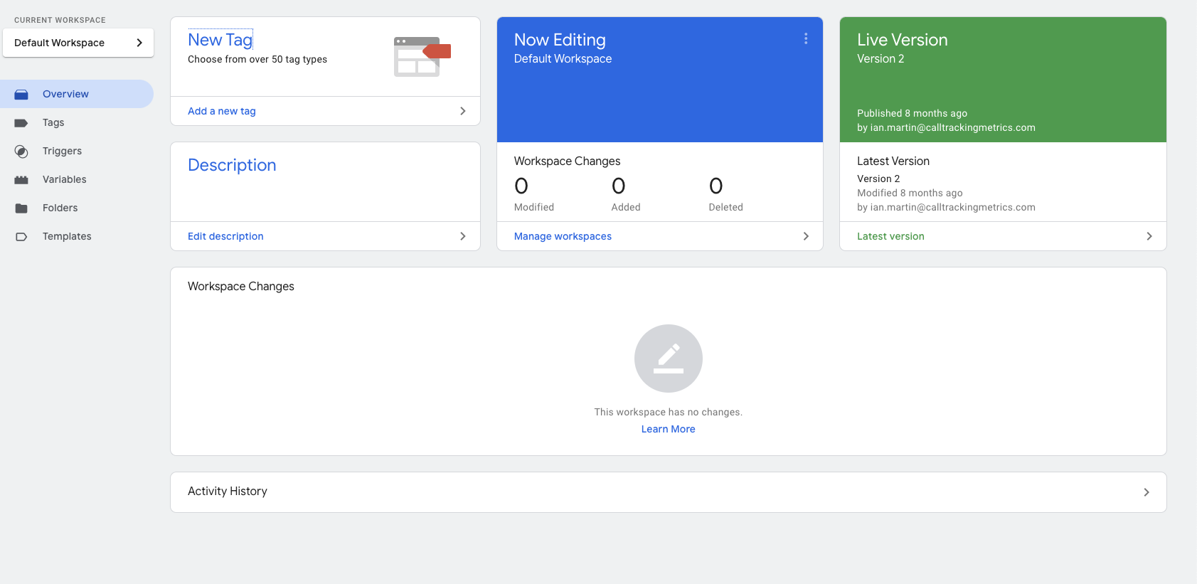The image size is (1197, 584).
Task: Expand the Activity History section
Action: point(1146,492)
